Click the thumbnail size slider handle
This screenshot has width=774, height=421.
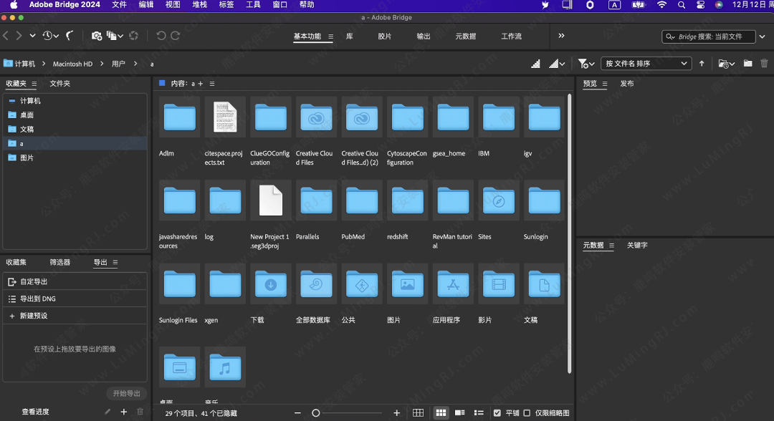click(316, 413)
